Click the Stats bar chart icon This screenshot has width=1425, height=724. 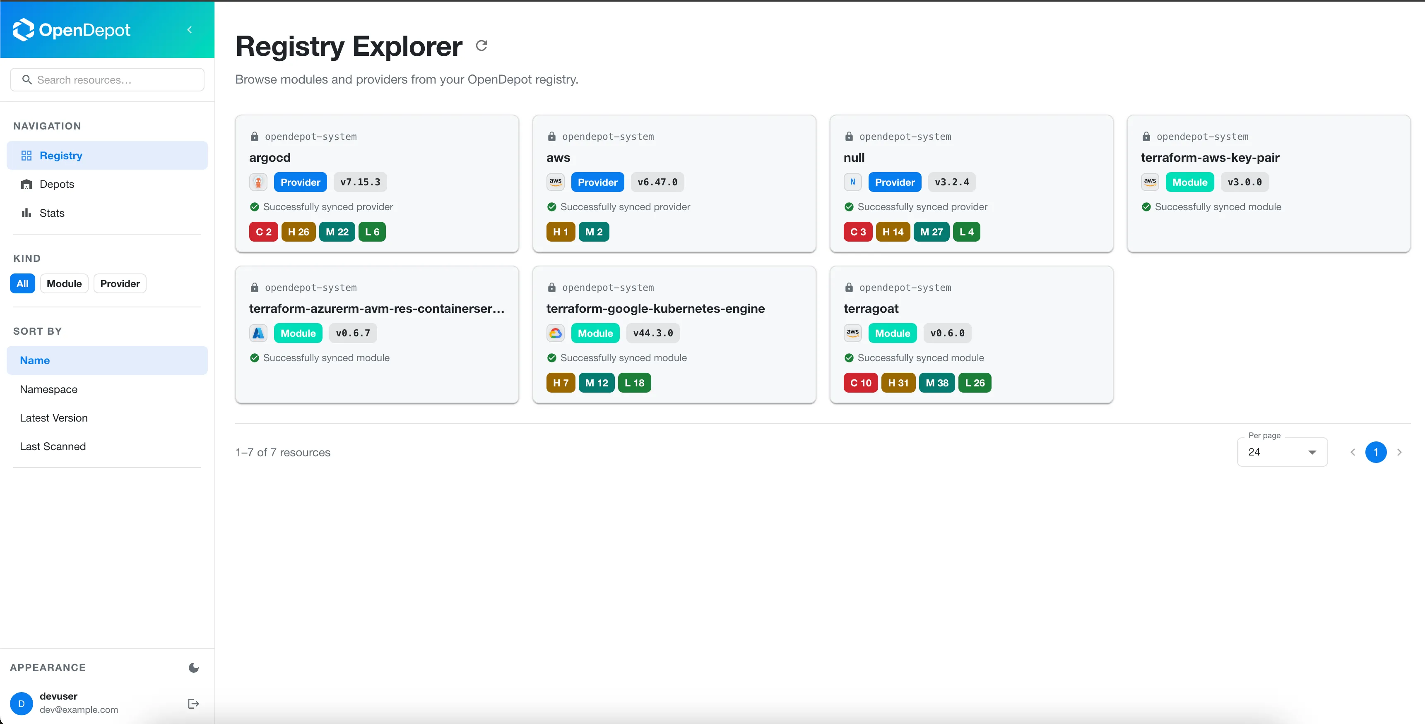pos(26,213)
